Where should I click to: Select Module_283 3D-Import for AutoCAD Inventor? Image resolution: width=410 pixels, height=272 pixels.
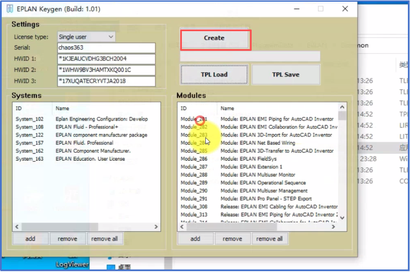[x=258, y=135]
